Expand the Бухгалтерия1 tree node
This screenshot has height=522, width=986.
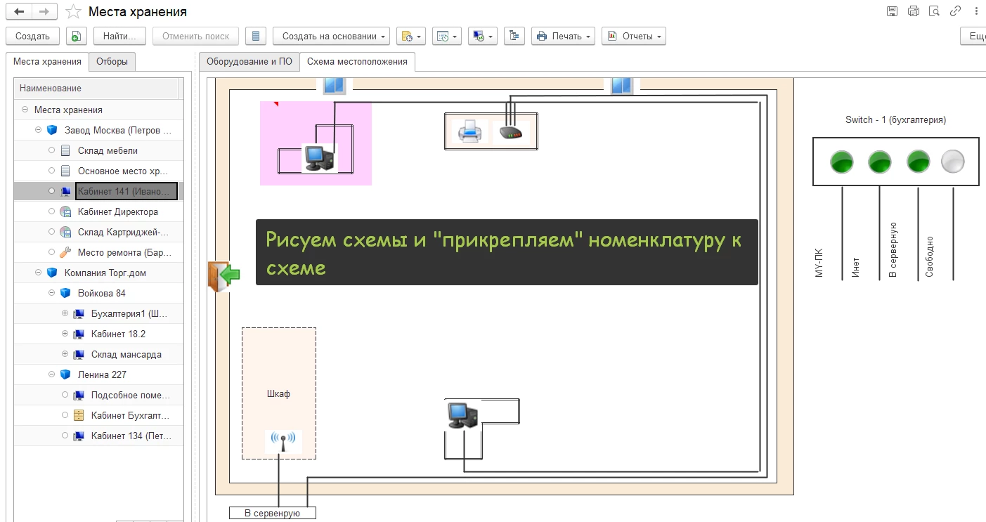(65, 313)
